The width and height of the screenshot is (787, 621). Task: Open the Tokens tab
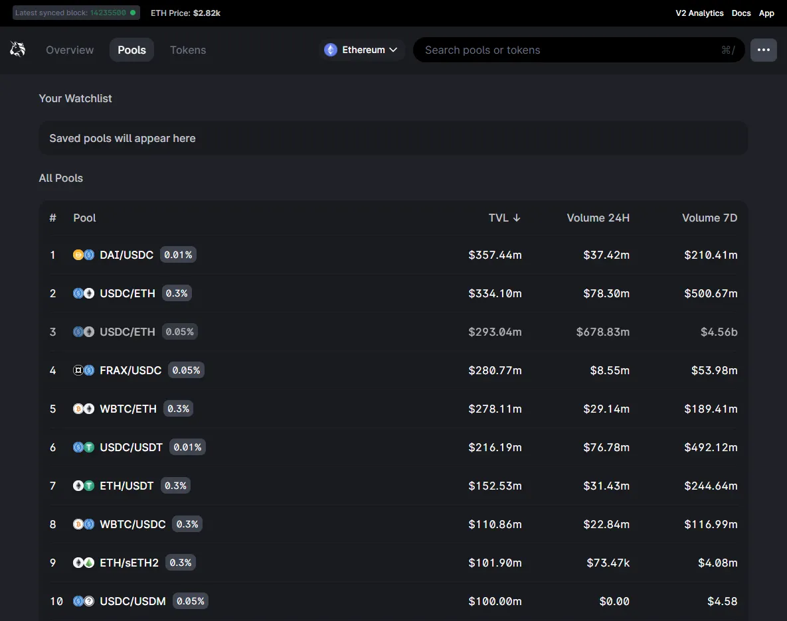coord(188,50)
